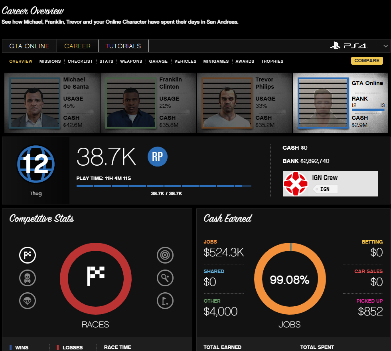Open the GARAGE sub-tab
Viewport: 391px width, 351px height.
(158, 61)
